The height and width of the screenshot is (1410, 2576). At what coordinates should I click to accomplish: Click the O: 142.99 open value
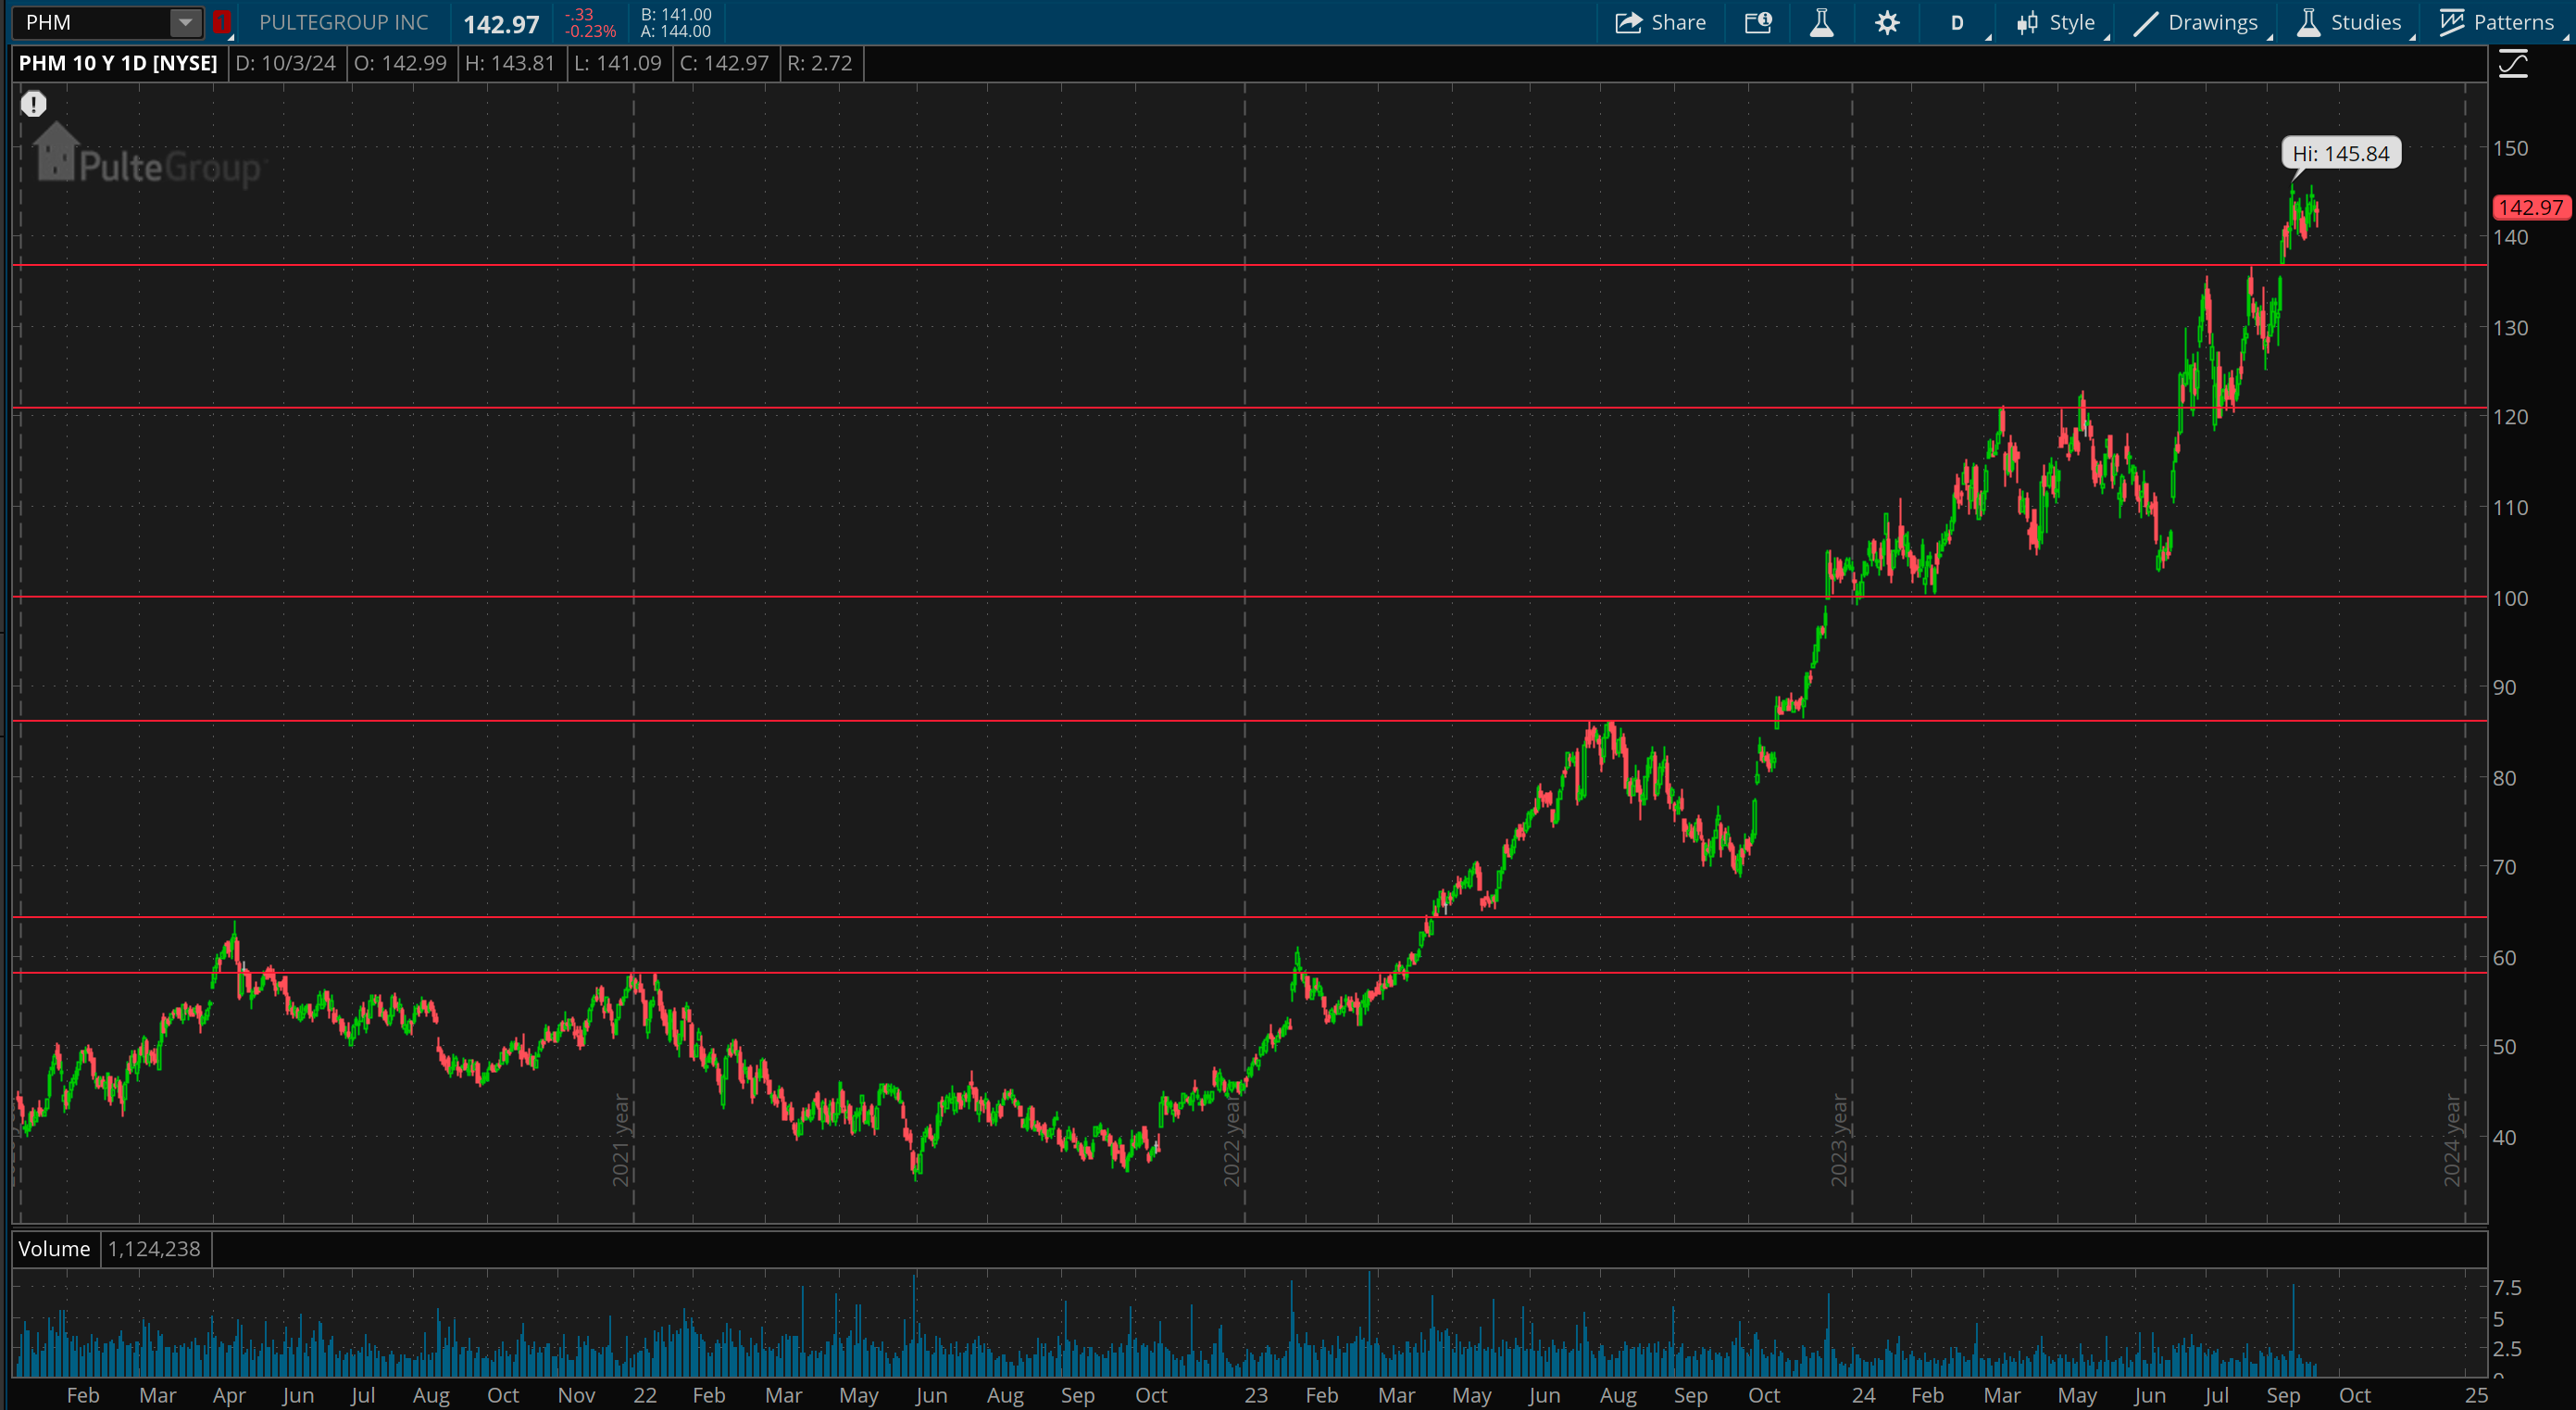(x=400, y=63)
